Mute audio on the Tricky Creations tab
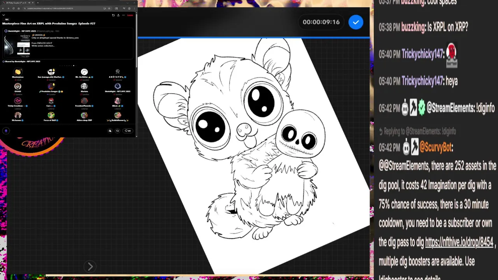Screen dimensions: 498x280 (x=29, y=3)
